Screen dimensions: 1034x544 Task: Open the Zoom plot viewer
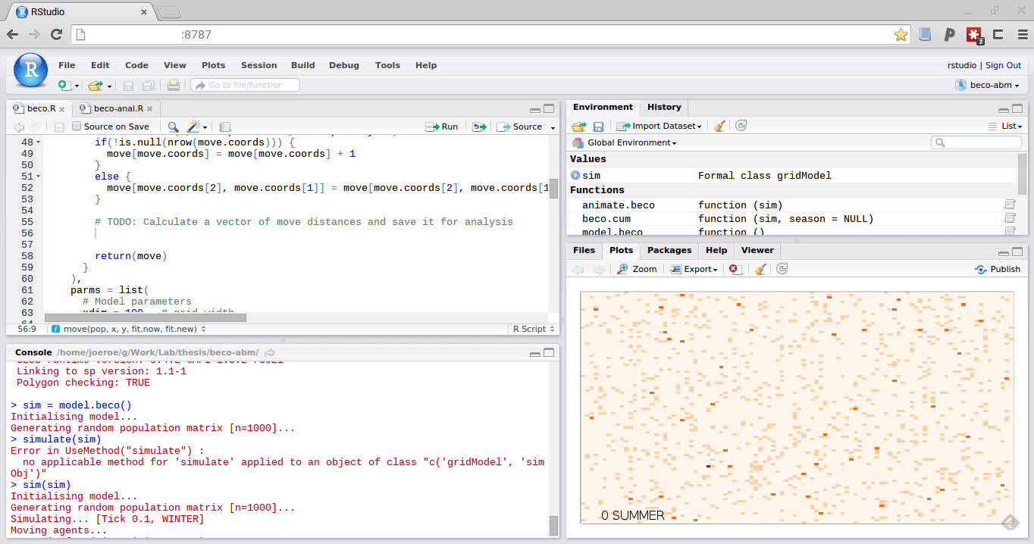[x=637, y=269]
